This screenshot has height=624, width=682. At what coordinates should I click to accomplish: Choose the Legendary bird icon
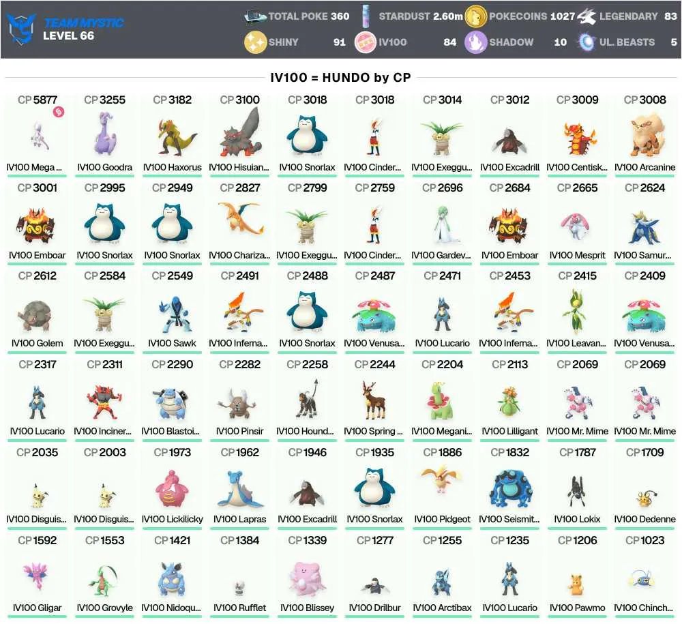point(587,16)
